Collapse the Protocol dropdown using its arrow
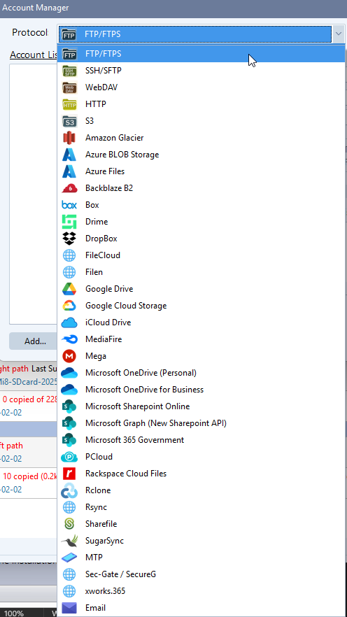Viewport: 347px width, 617px height. [339, 34]
